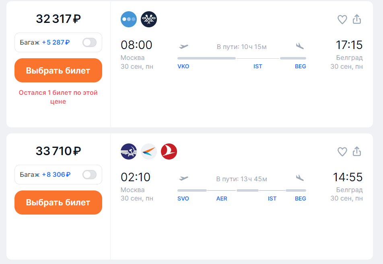This screenshot has width=383, height=264.
Task: Enable baggage toggle for +5 287₽
Action: [89, 42]
